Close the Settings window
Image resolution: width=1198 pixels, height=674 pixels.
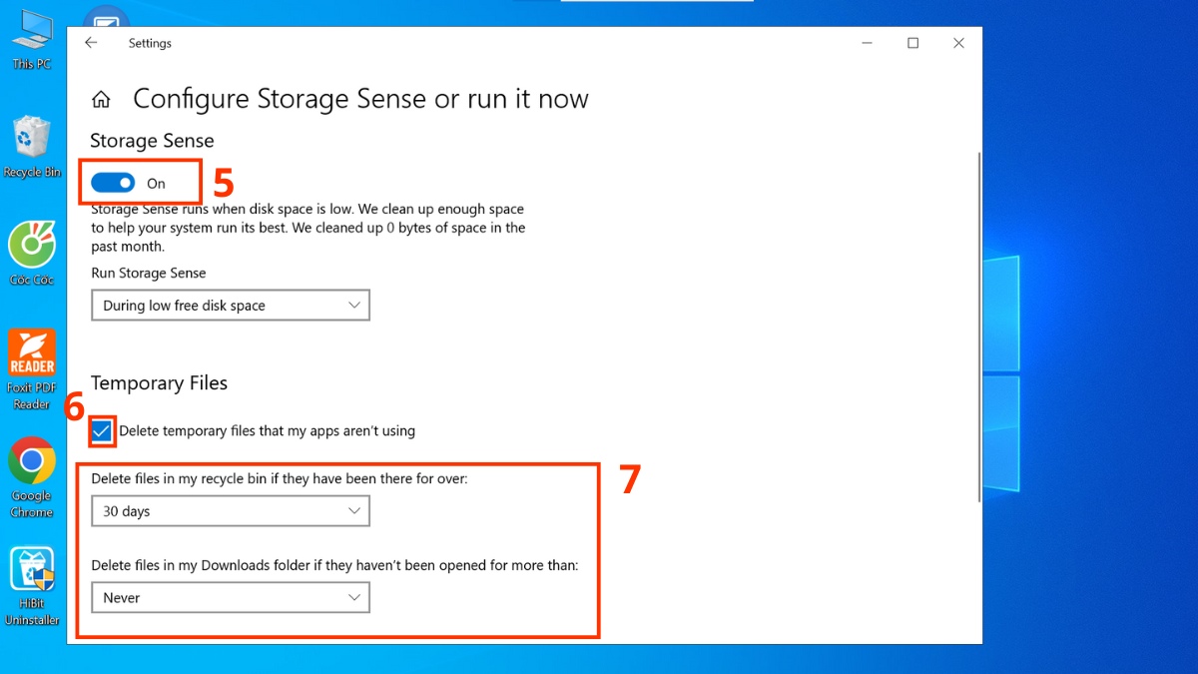pyautogui.click(x=958, y=43)
